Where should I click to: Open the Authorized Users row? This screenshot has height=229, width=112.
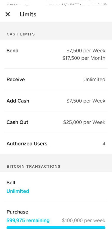(56, 144)
